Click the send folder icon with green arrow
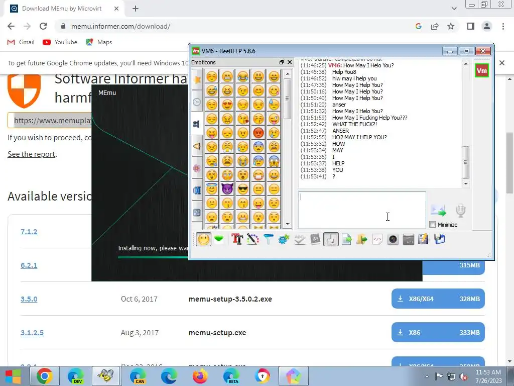Image resolution: width=514 pixels, height=386 pixels. pyautogui.click(x=361, y=239)
